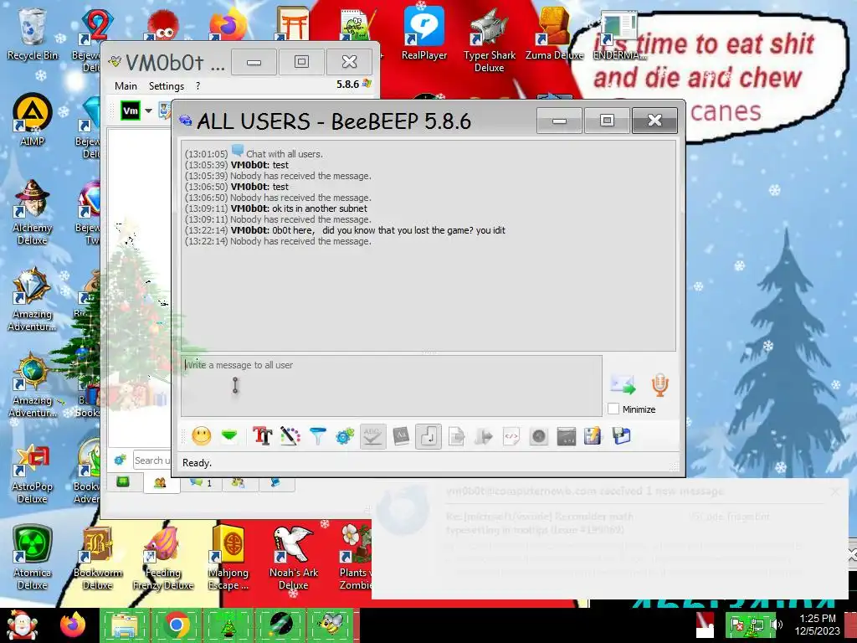The width and height of the screenshot is (857, 643).
Task: Open File Explorer from the taskbar
Action: pyautogui.click(x=124, y=625)
